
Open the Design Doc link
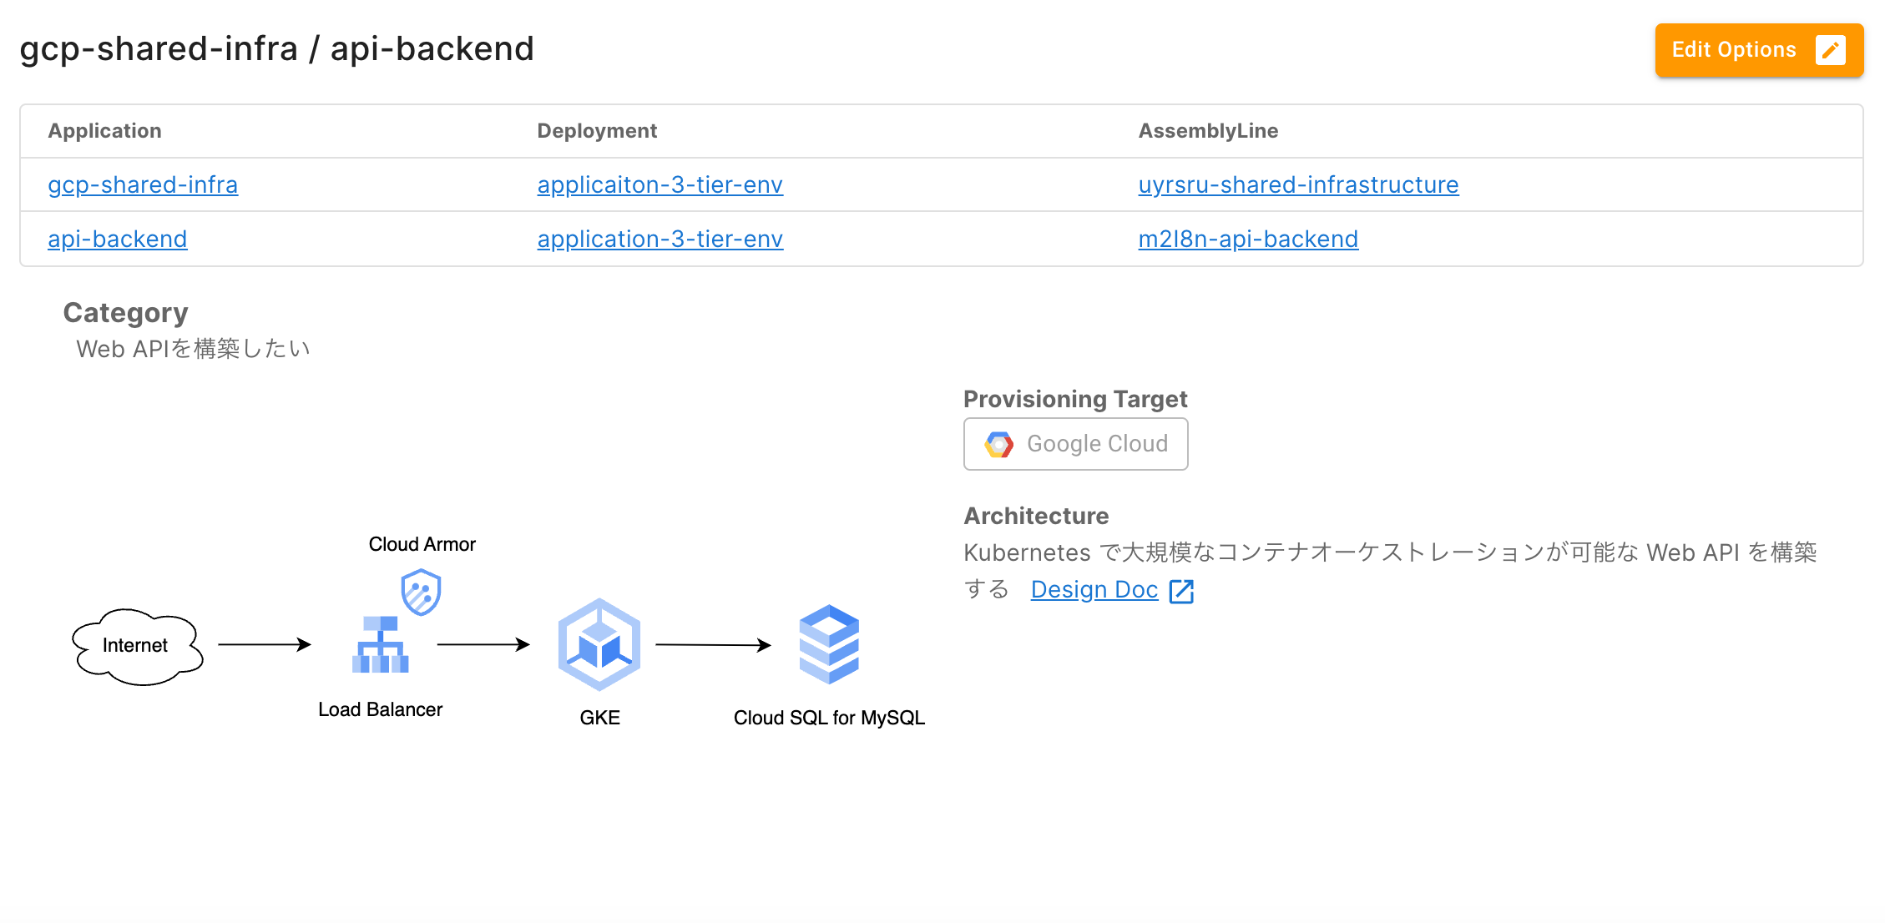point(1094,590)
